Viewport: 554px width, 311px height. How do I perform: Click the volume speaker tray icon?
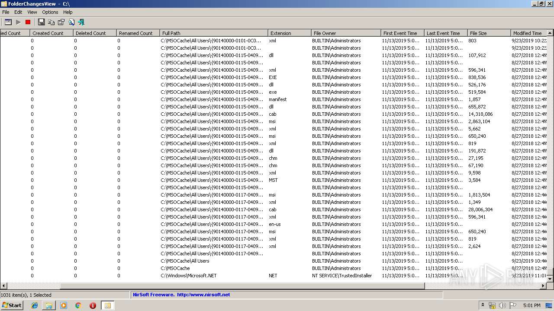click(502, 305)
